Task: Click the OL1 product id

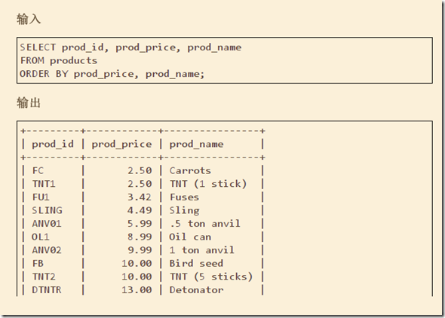Action: (41, 237)
